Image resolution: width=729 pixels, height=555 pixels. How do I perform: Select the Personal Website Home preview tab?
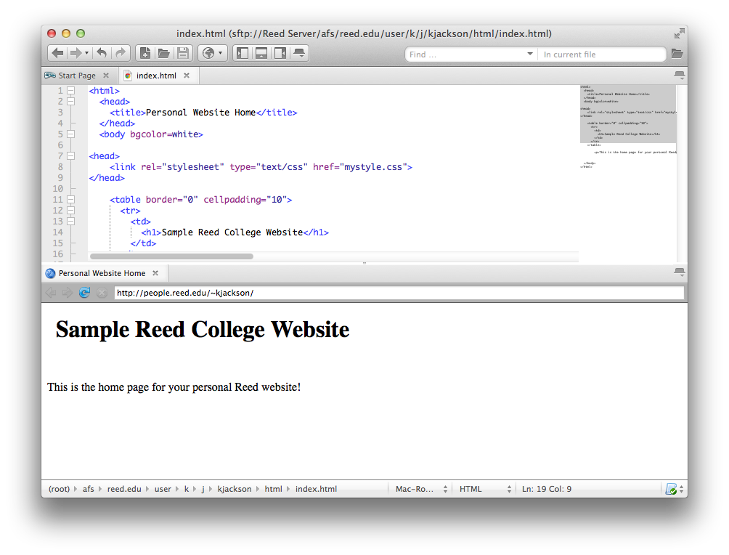pyautogui.click(x=102, y=273)
